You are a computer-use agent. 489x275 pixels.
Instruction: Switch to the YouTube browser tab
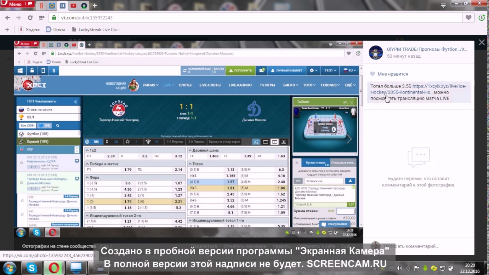(73, 6)
